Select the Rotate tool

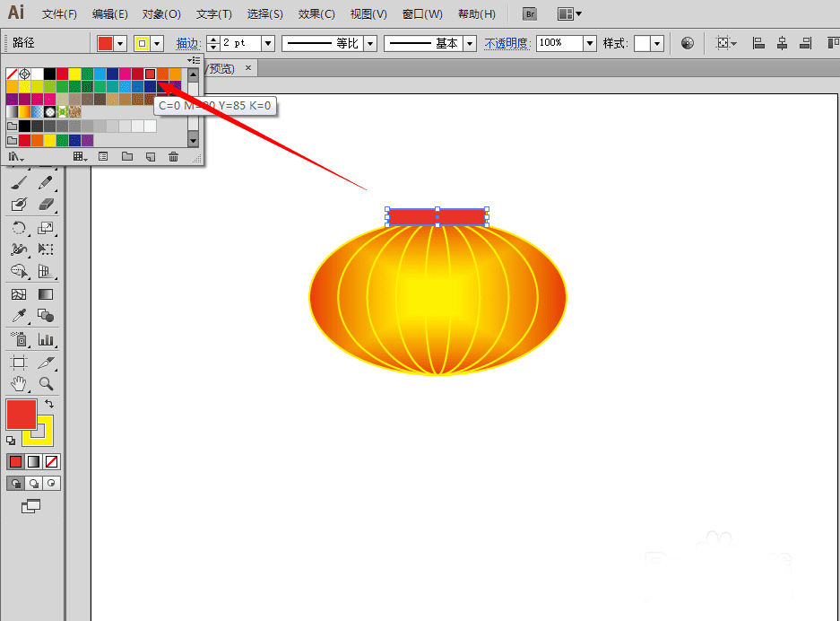click(x=20, y=228)
